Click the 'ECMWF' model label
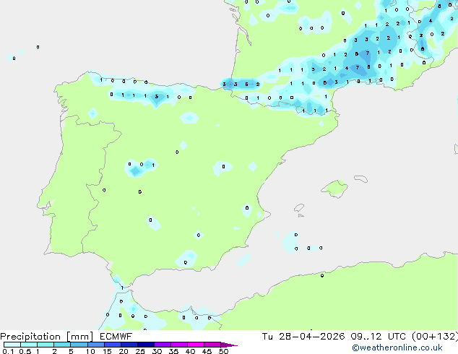The height and width of the screenshot is (354, 458). [x=116, y=336]
